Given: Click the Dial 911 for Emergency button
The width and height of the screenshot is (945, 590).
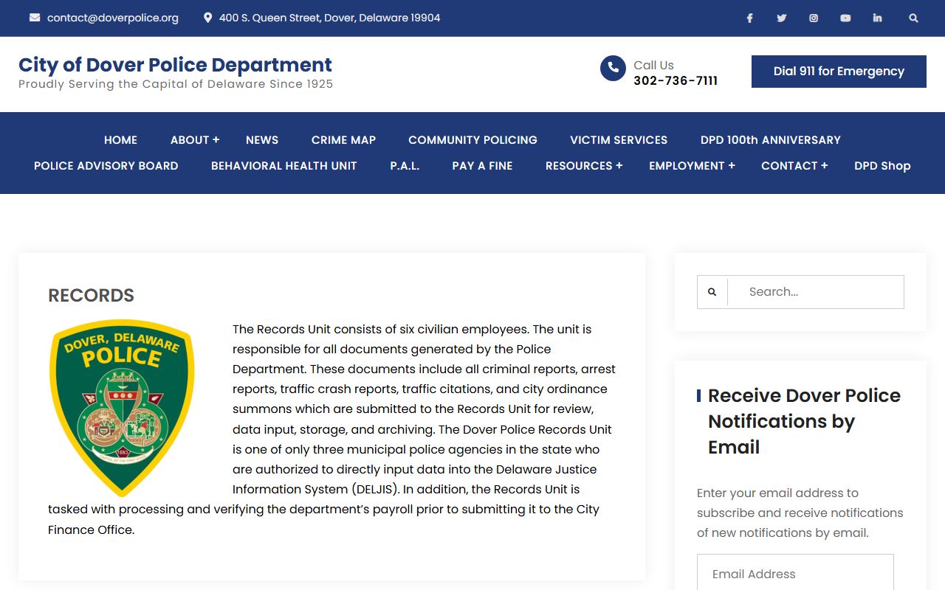Looking at the screenshot, I should click(839, 72).
